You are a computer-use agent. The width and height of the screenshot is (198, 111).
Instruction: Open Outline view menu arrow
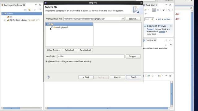click(171, 44)
